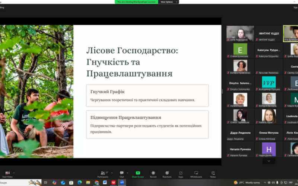Click the green Share Screen button
298x186 pixels.
tap(138, 174)
